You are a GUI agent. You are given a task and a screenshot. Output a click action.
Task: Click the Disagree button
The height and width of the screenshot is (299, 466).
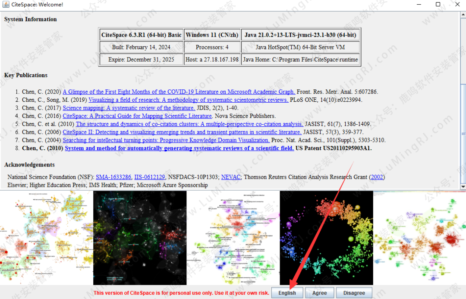click(x=354, y=293)
